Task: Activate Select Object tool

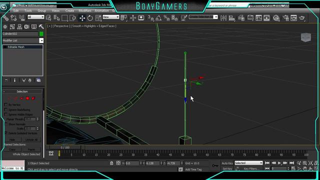Action: 48,18
